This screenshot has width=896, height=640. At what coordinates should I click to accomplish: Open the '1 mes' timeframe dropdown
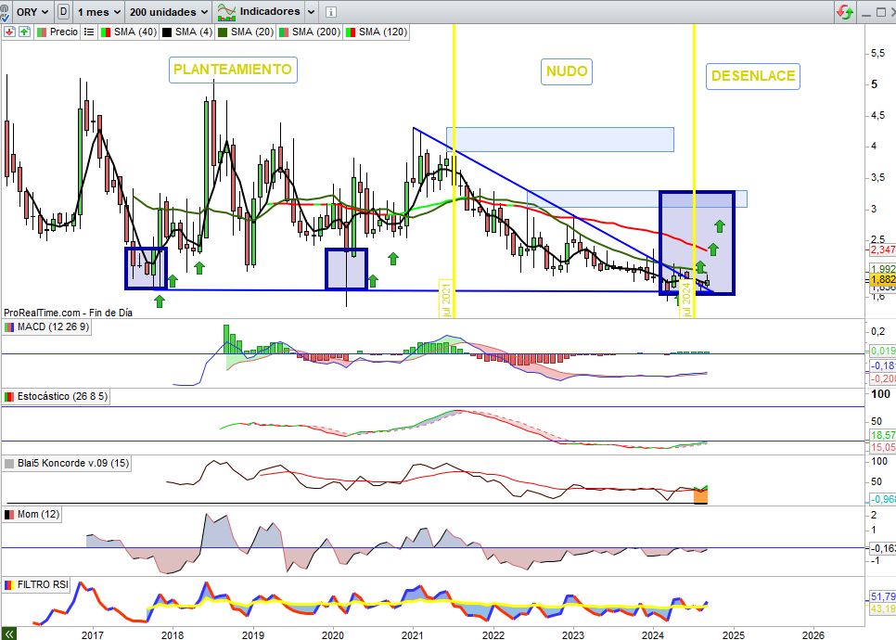(x=99, y=11)
